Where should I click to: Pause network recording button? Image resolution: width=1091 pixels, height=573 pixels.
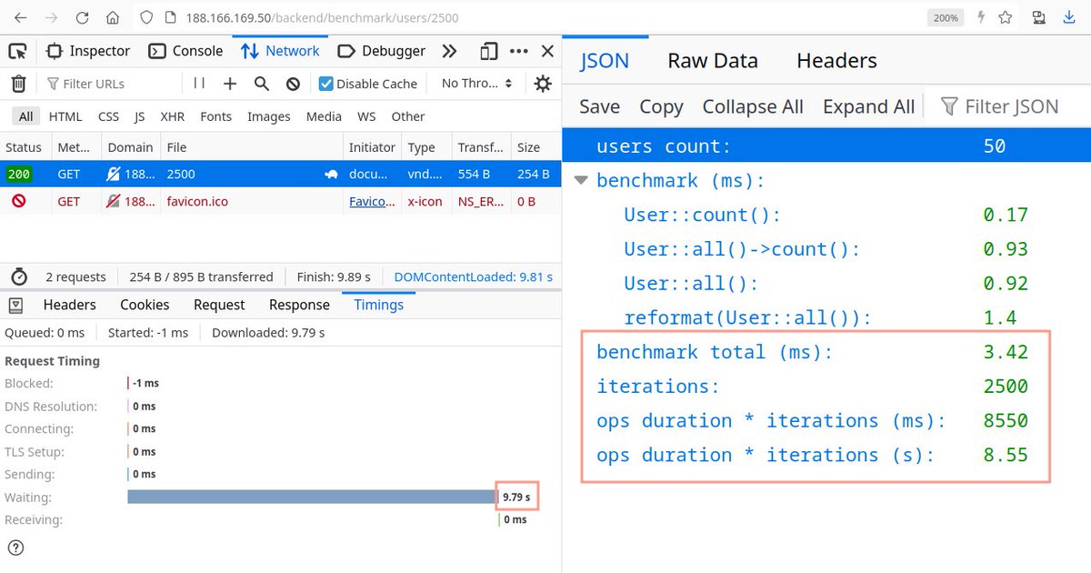click(199, 84)
